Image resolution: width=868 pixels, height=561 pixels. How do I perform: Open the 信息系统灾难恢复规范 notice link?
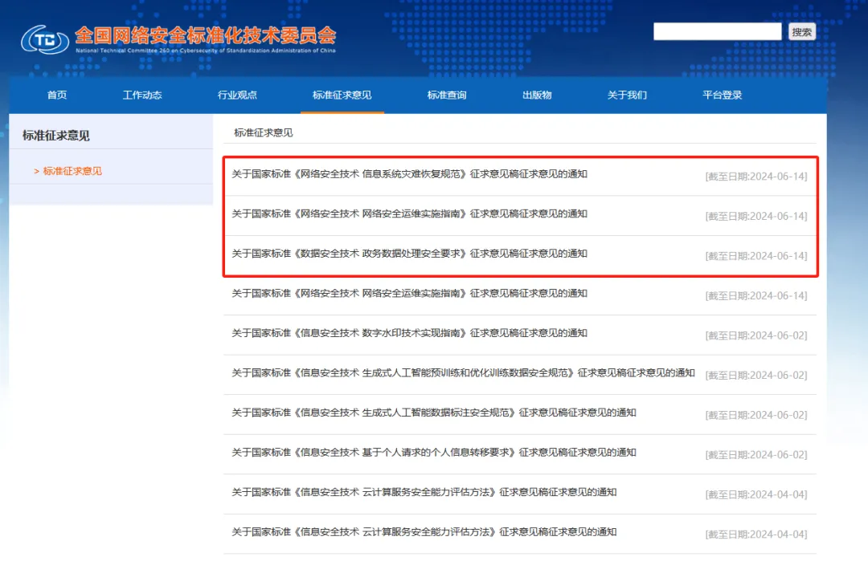(409, 174)
